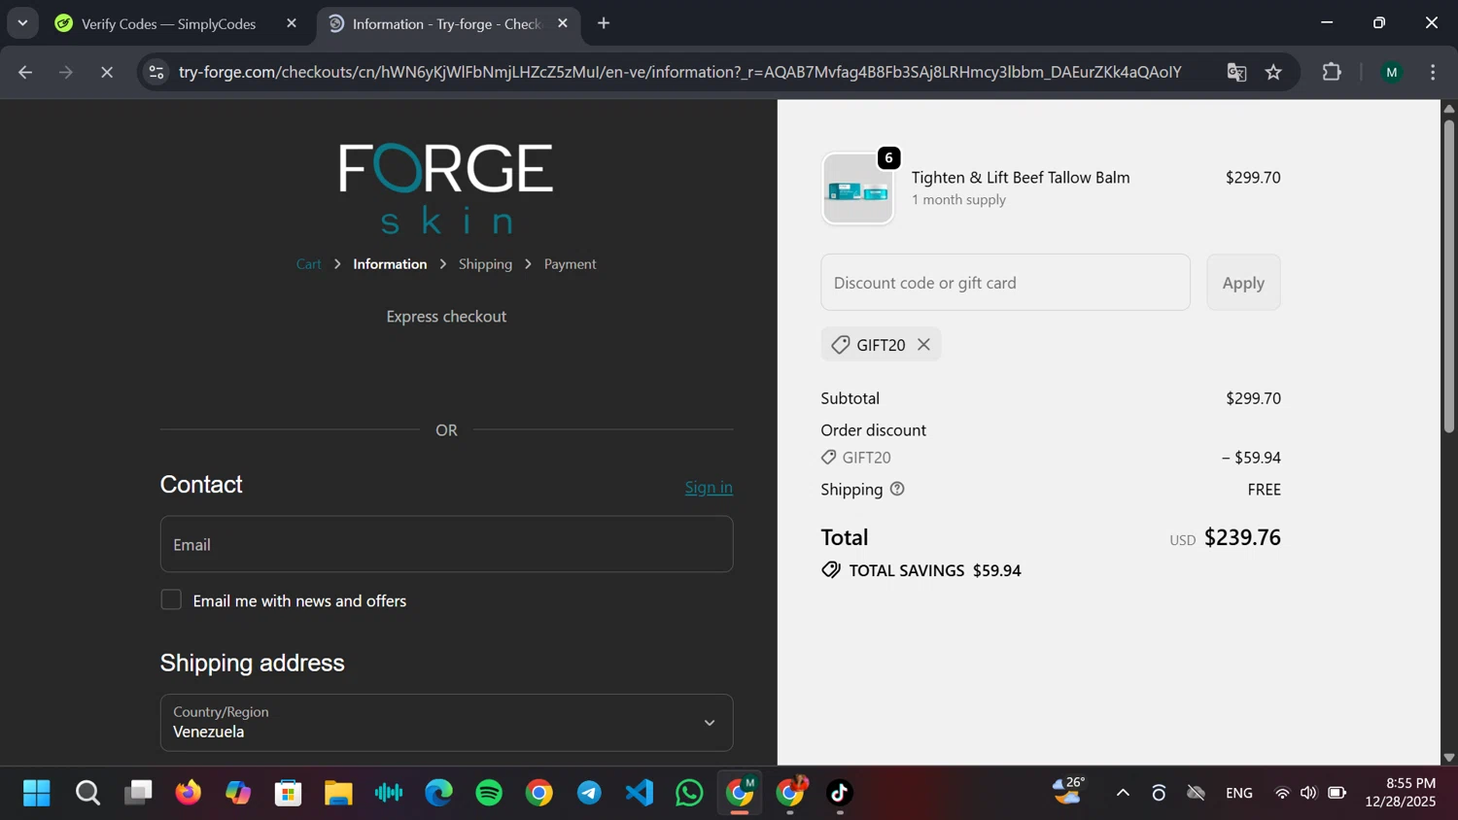Click the Shipping breadcrumb step
The width and height of the screenshot is (1458, 820).
tap(485, 264)
